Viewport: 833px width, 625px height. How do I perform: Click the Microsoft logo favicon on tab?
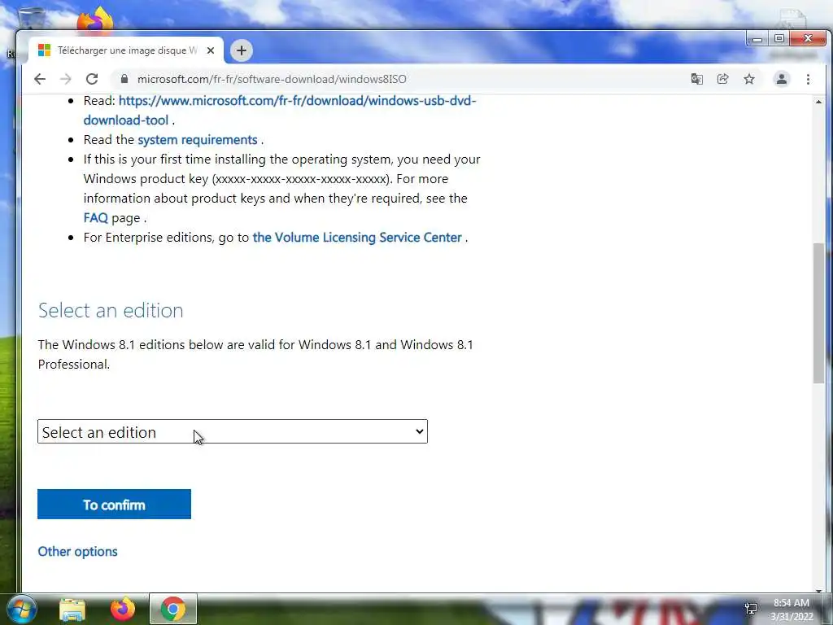[x=44, y=50]
